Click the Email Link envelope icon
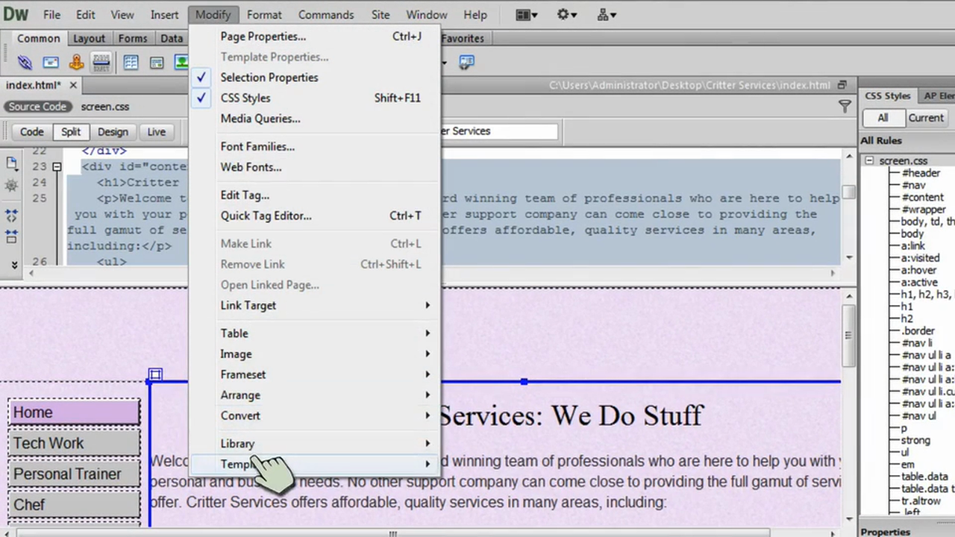This screenshot has height=537, width=955. pyautogui.click(x=51, y=63)
